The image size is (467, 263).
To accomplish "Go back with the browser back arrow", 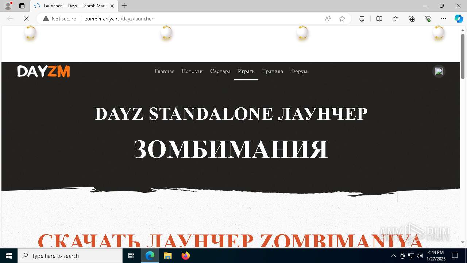I will point(10,19).
